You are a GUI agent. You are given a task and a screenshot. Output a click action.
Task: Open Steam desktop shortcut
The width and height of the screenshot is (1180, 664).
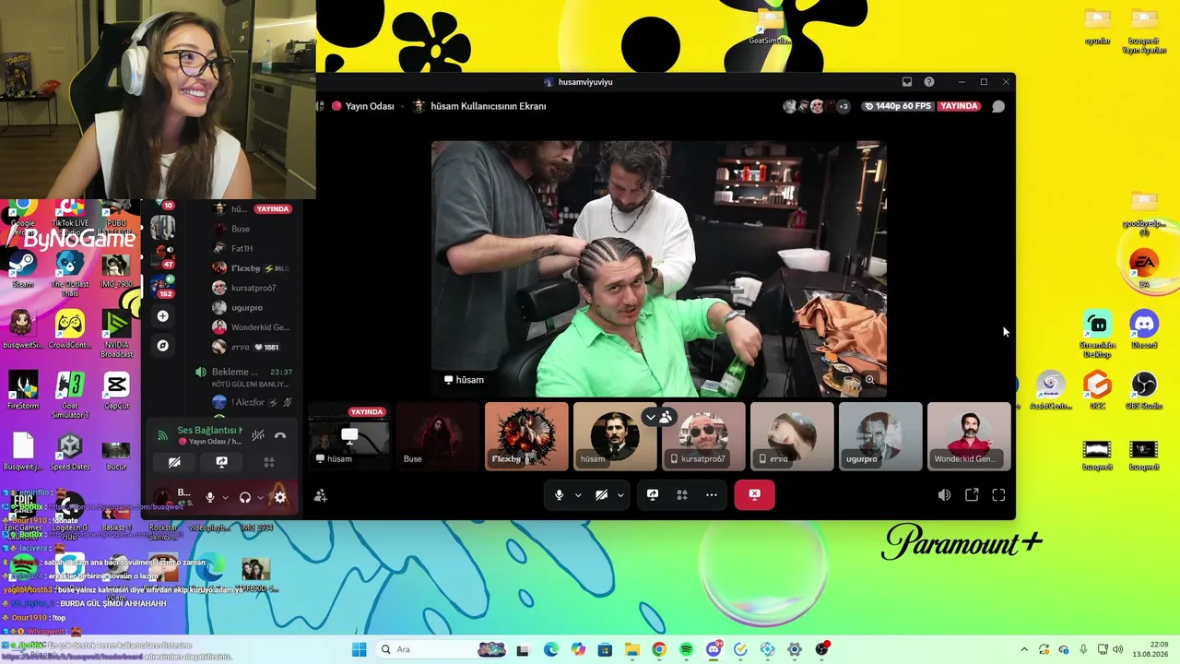click(23, 268)
